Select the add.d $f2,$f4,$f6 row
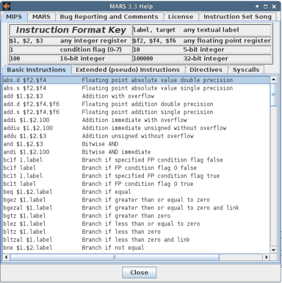 pos(136,104)
